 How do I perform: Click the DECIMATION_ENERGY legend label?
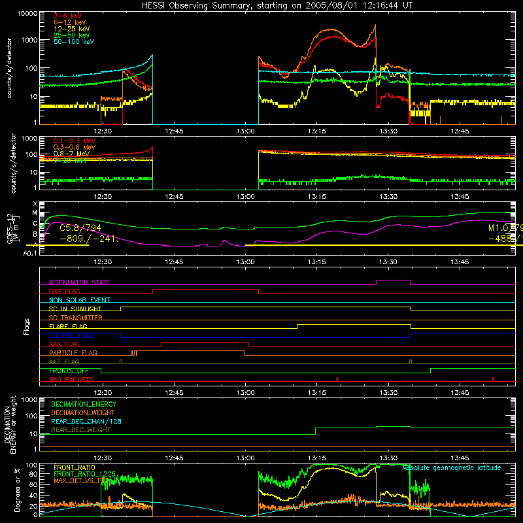(84, 404)
